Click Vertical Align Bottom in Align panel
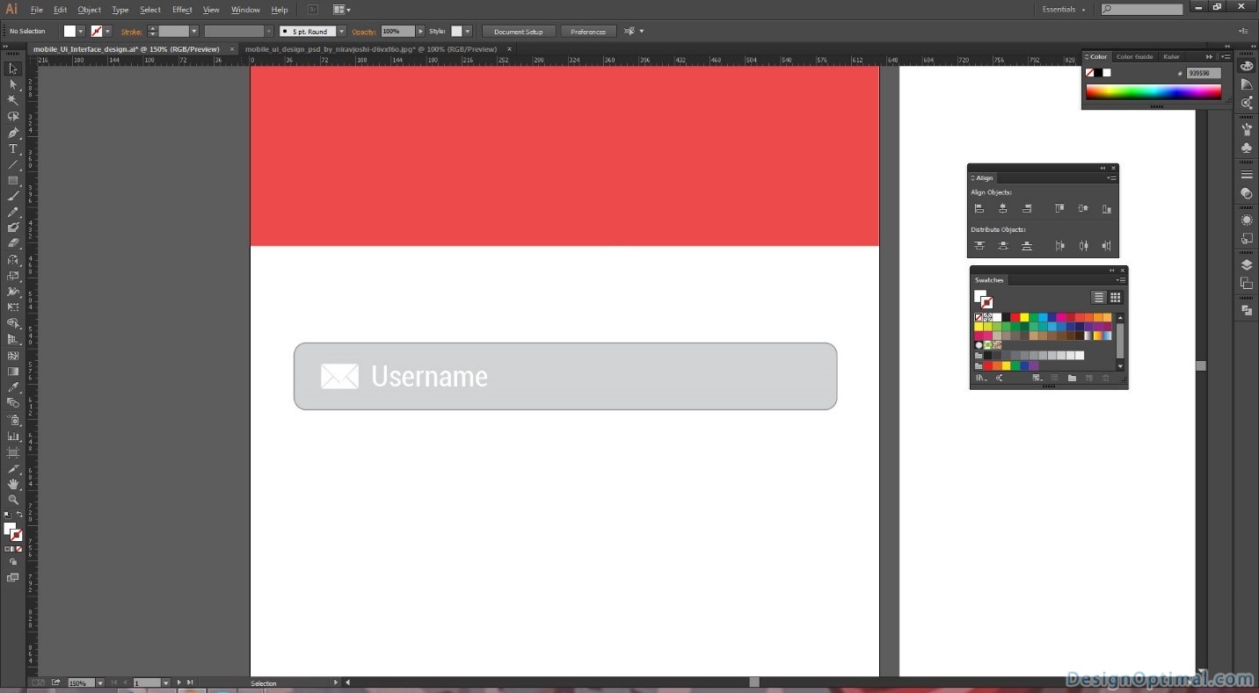1259x693 pixels. tap(1106, 208)
